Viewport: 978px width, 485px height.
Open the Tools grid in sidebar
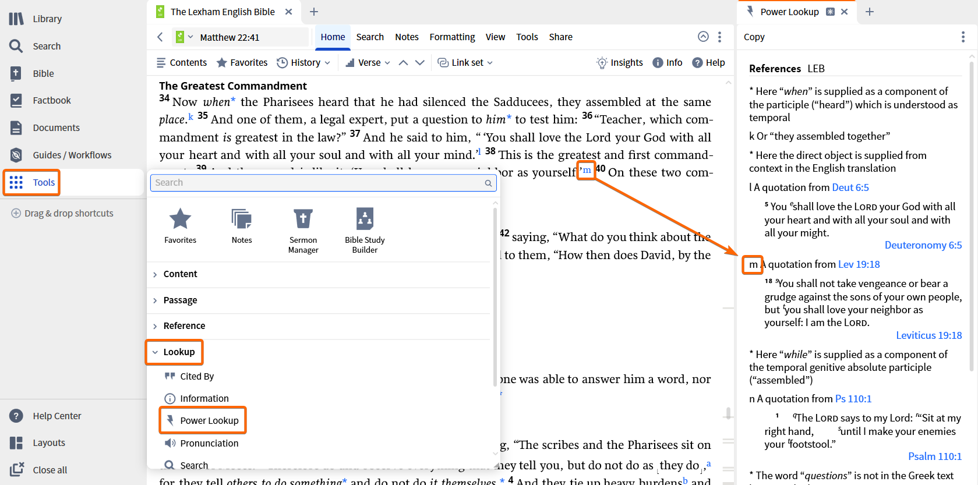[x=32, y=182]
